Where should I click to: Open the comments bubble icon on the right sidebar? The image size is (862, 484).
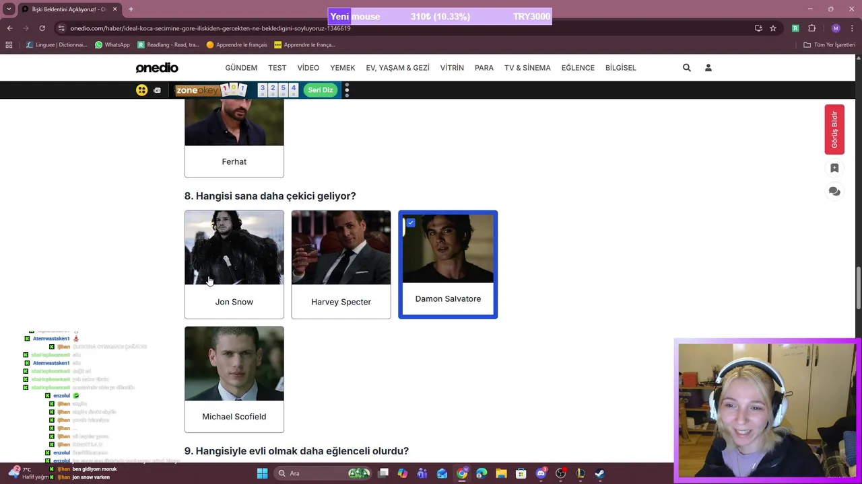(x=834, y=192)
